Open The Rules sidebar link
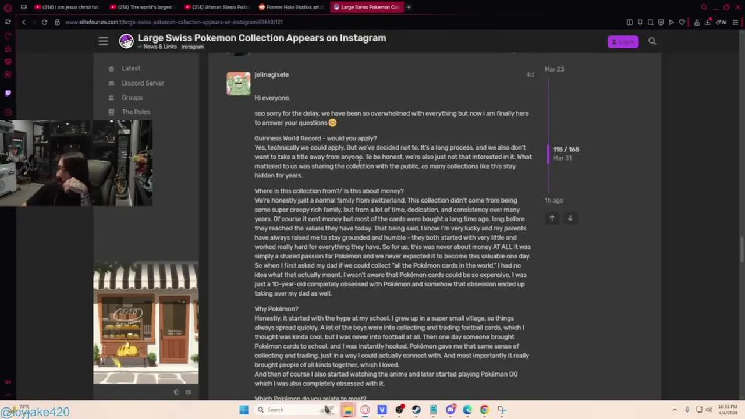This screenshot has width=745, height=419. pyautogui.click(x=136, y=112)
